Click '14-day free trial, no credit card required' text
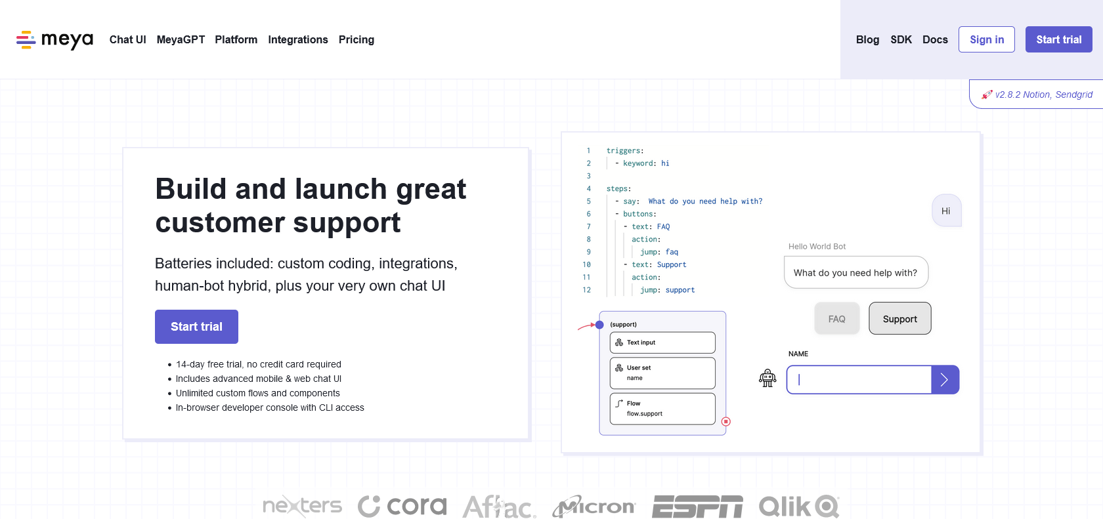1103x519 pixels. coord(259,364)
